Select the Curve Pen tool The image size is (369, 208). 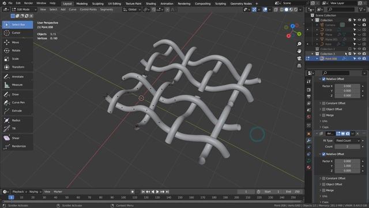(x=17, y=102)
